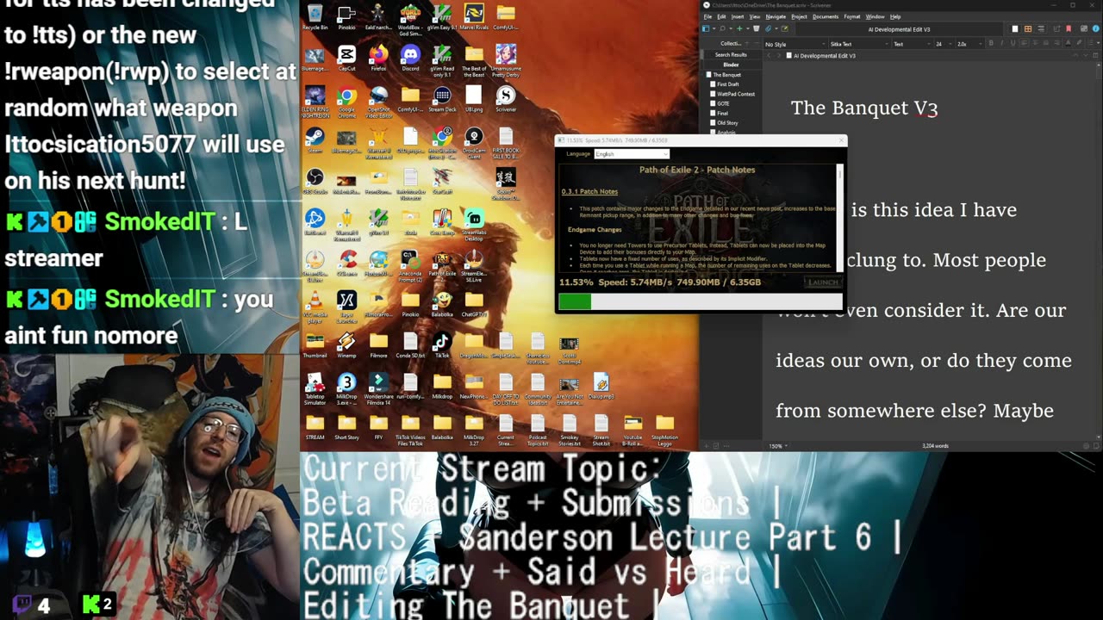Open OBS Studio desktop shortcut

tap(315, 183)
